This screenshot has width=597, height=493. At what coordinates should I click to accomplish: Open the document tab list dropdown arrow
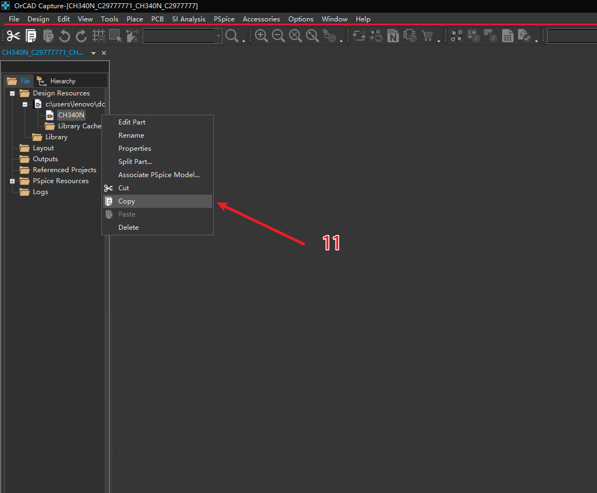[93, 53]
